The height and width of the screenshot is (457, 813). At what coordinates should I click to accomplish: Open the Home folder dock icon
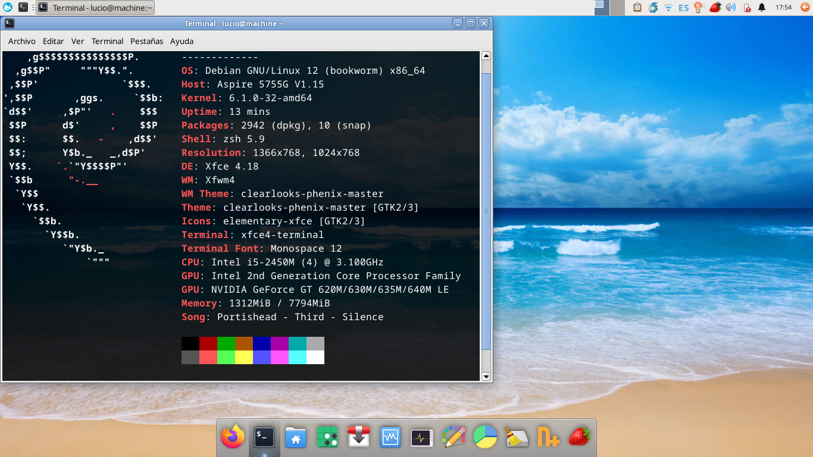click(296, 438)
